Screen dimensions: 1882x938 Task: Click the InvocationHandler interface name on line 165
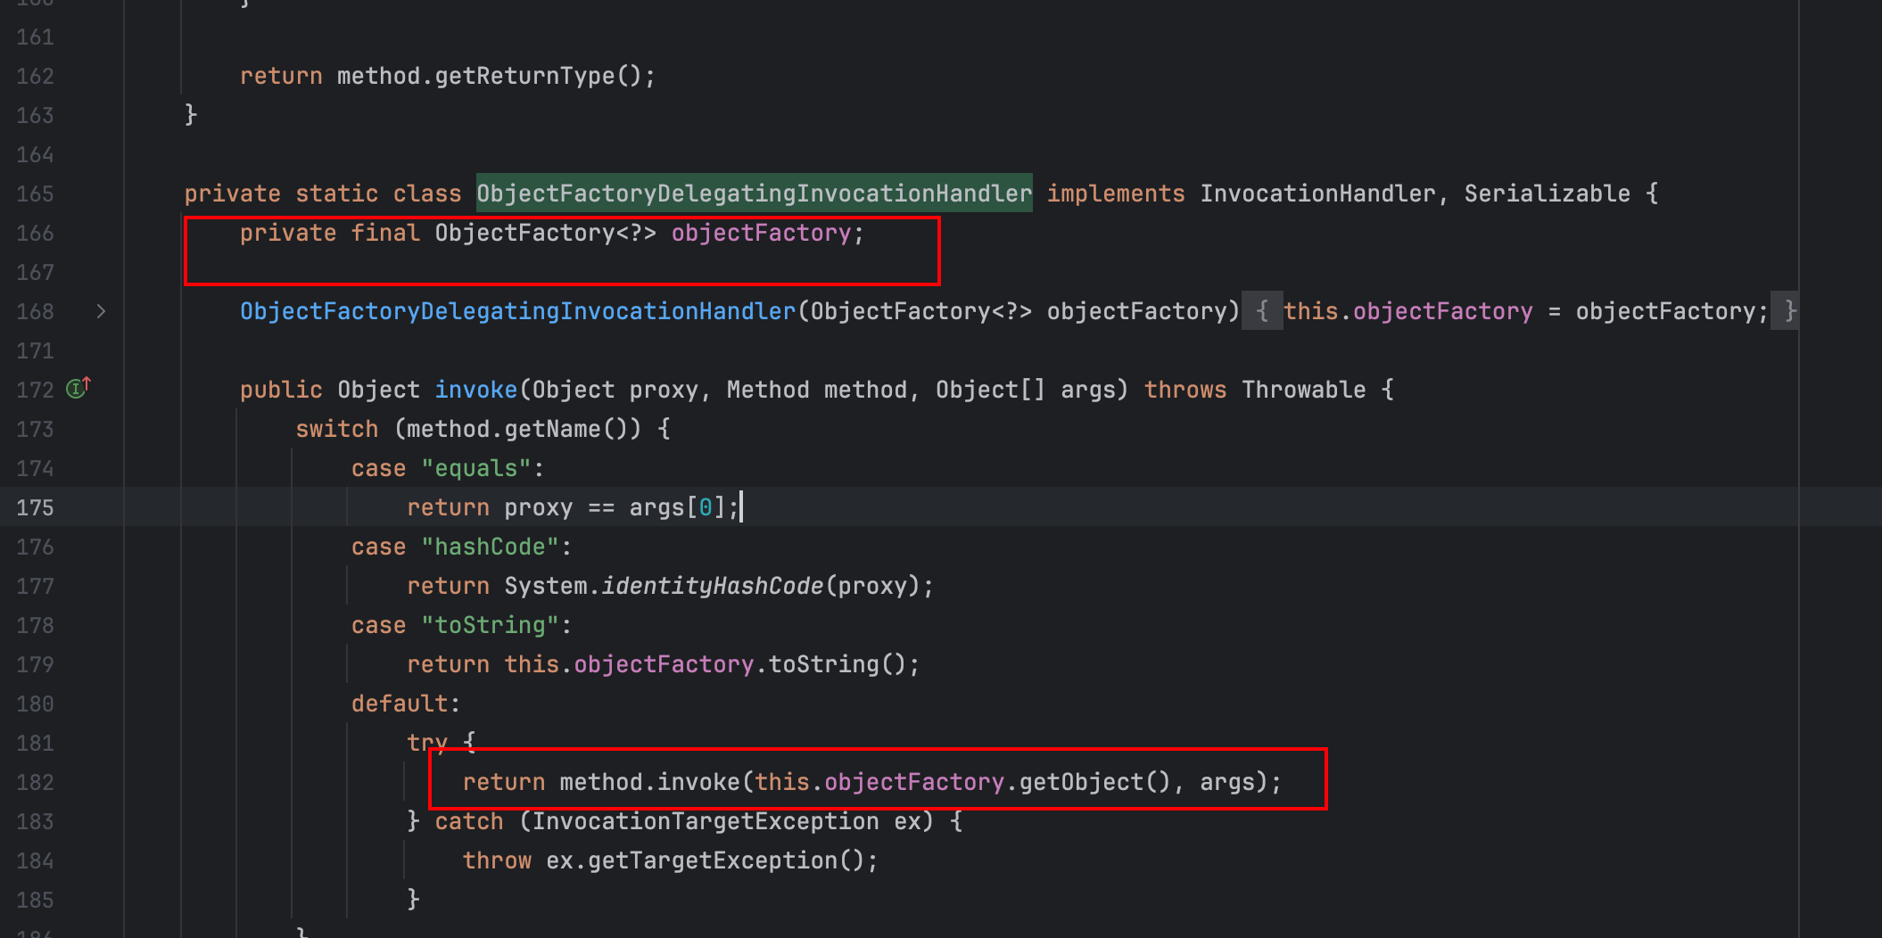1317,193
